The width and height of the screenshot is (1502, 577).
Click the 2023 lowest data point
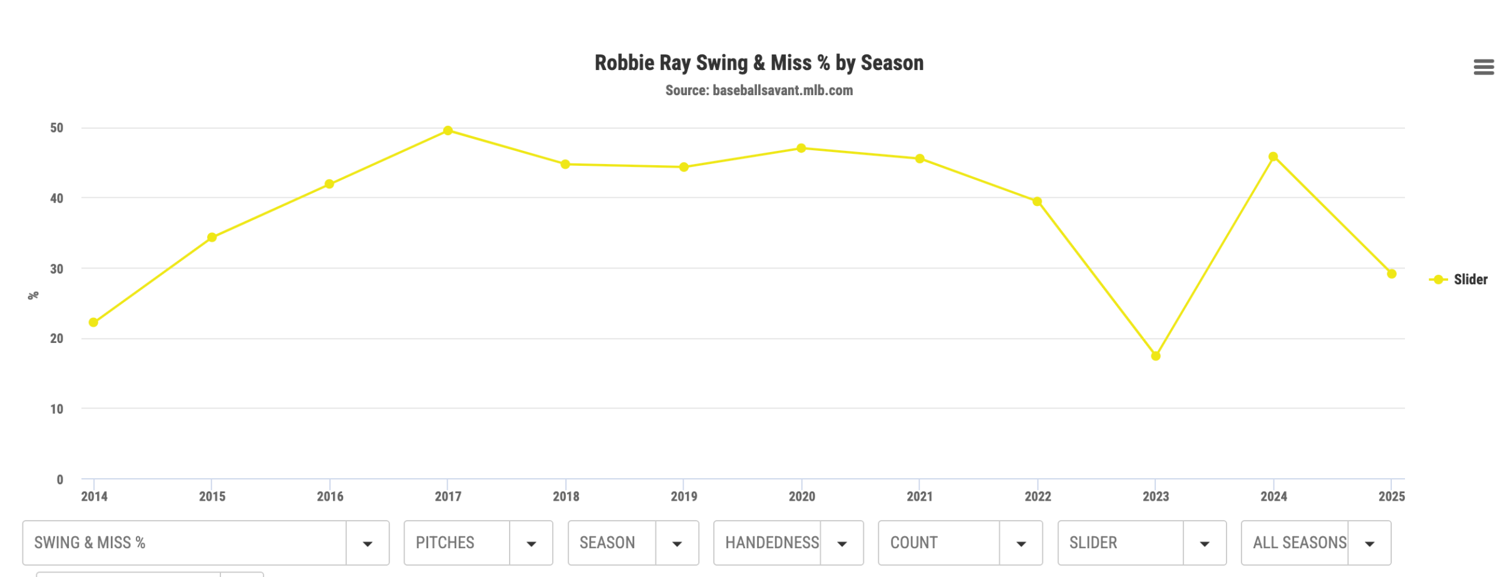click(1156, 356)
